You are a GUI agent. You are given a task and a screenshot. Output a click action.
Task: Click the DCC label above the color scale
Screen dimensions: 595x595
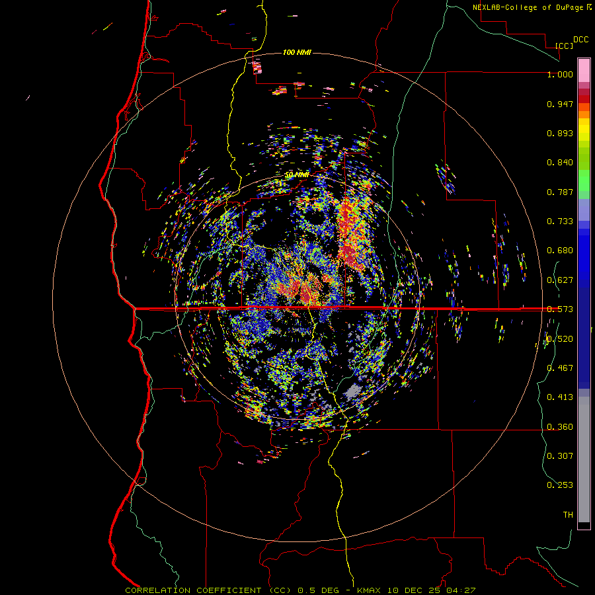pos(580,40)
